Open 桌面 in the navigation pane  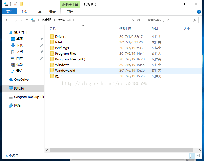(19, 39)
